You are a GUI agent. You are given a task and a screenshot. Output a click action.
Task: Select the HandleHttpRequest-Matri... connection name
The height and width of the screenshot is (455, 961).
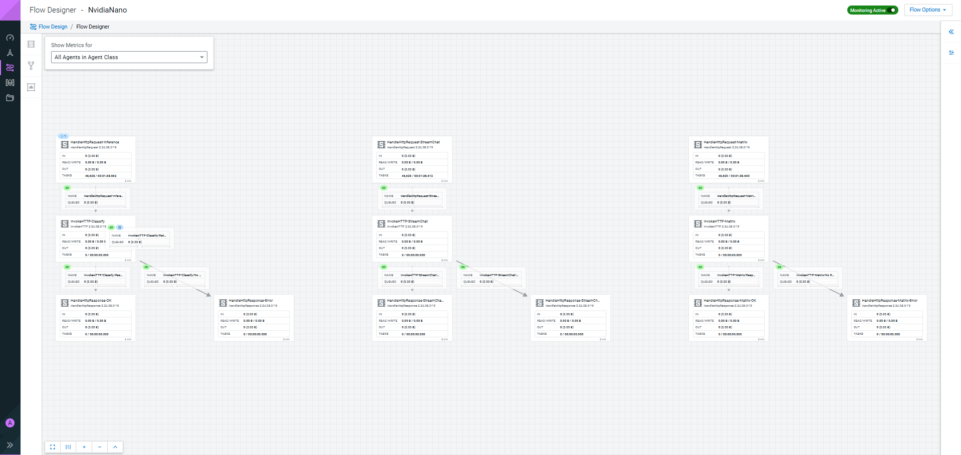tap(737, 196)
